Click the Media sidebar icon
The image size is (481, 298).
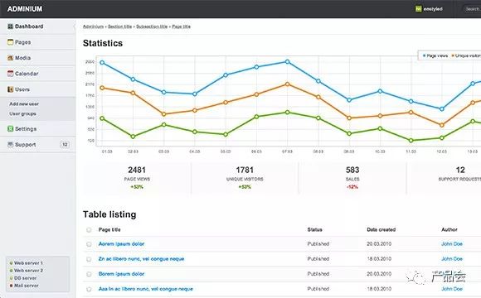point(11,58)
